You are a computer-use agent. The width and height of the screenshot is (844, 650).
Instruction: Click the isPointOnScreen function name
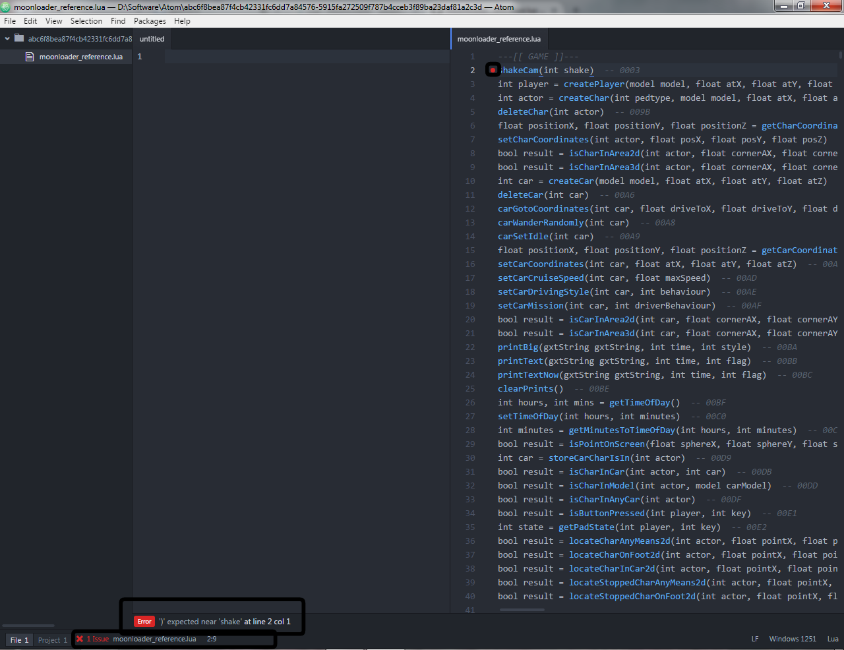(607, 444)
